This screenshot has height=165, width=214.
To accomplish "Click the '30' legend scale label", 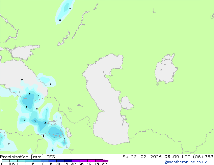I will coord(73,164).
